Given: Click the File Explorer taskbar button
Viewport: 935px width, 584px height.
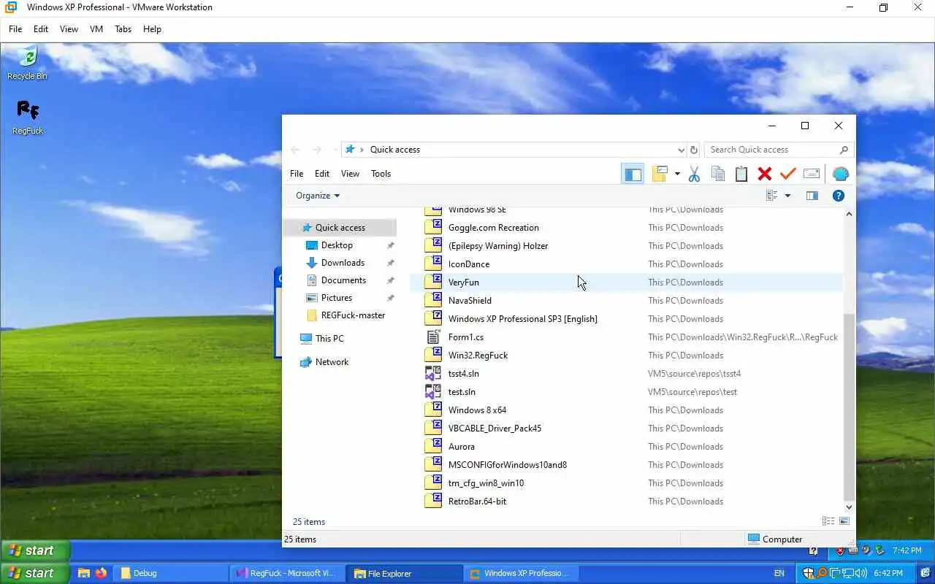Looking at the screenshot, I should click(x=402, y=573).
